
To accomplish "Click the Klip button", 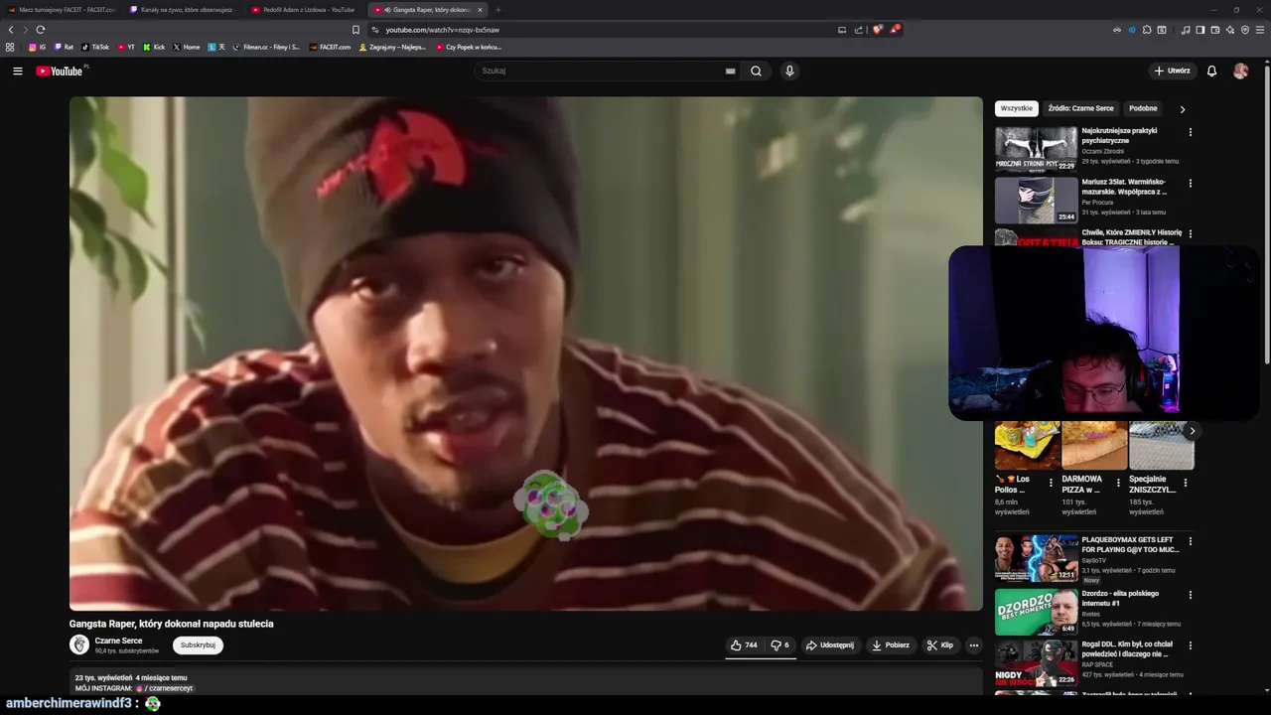I will (x=939, y=645).
